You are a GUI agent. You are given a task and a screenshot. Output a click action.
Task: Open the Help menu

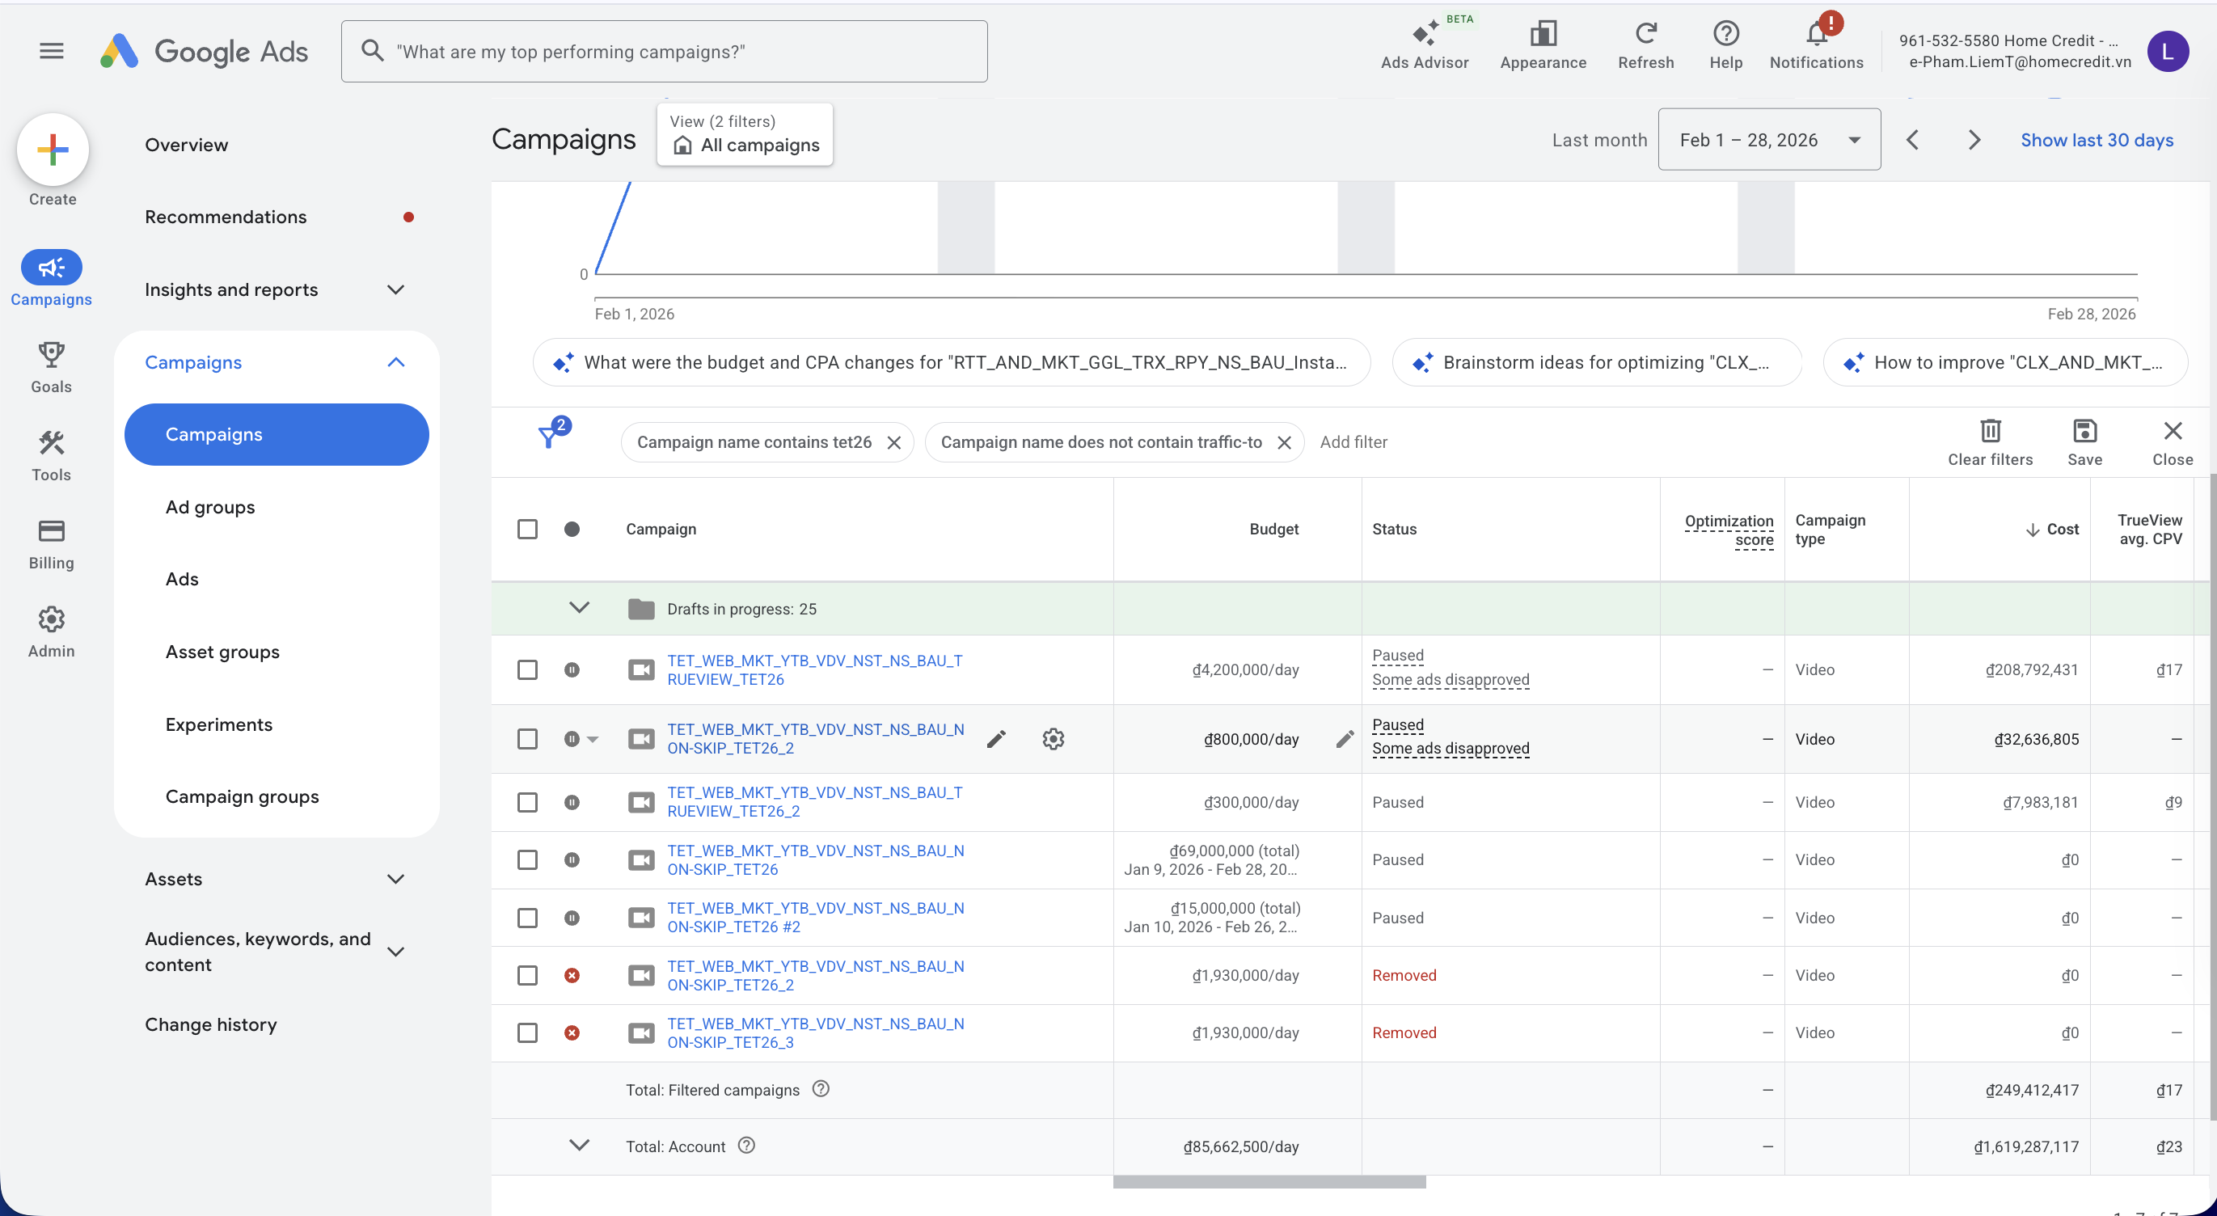coord(1725,44)
